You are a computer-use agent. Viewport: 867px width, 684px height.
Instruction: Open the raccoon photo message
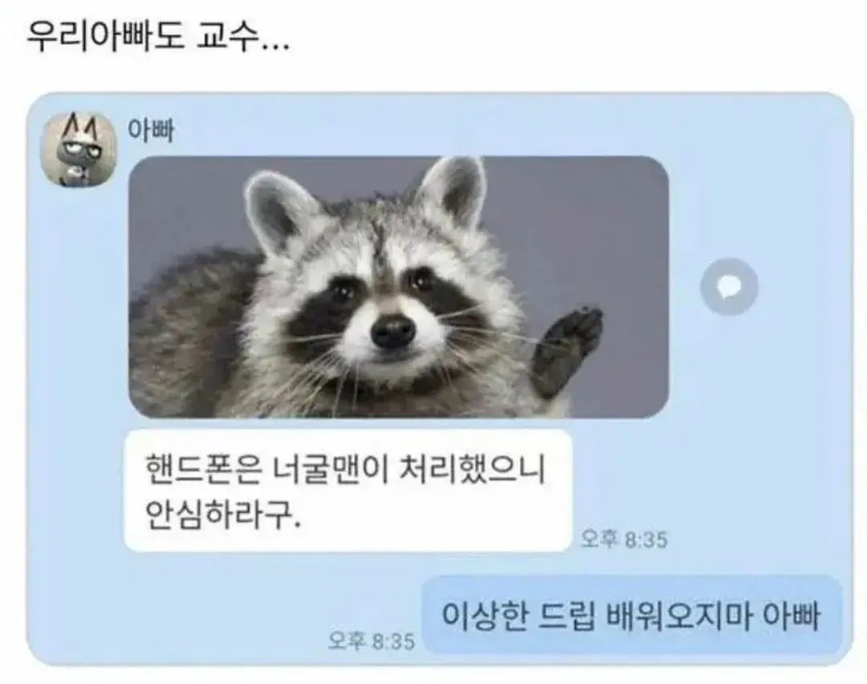click(x=399, y=287)
